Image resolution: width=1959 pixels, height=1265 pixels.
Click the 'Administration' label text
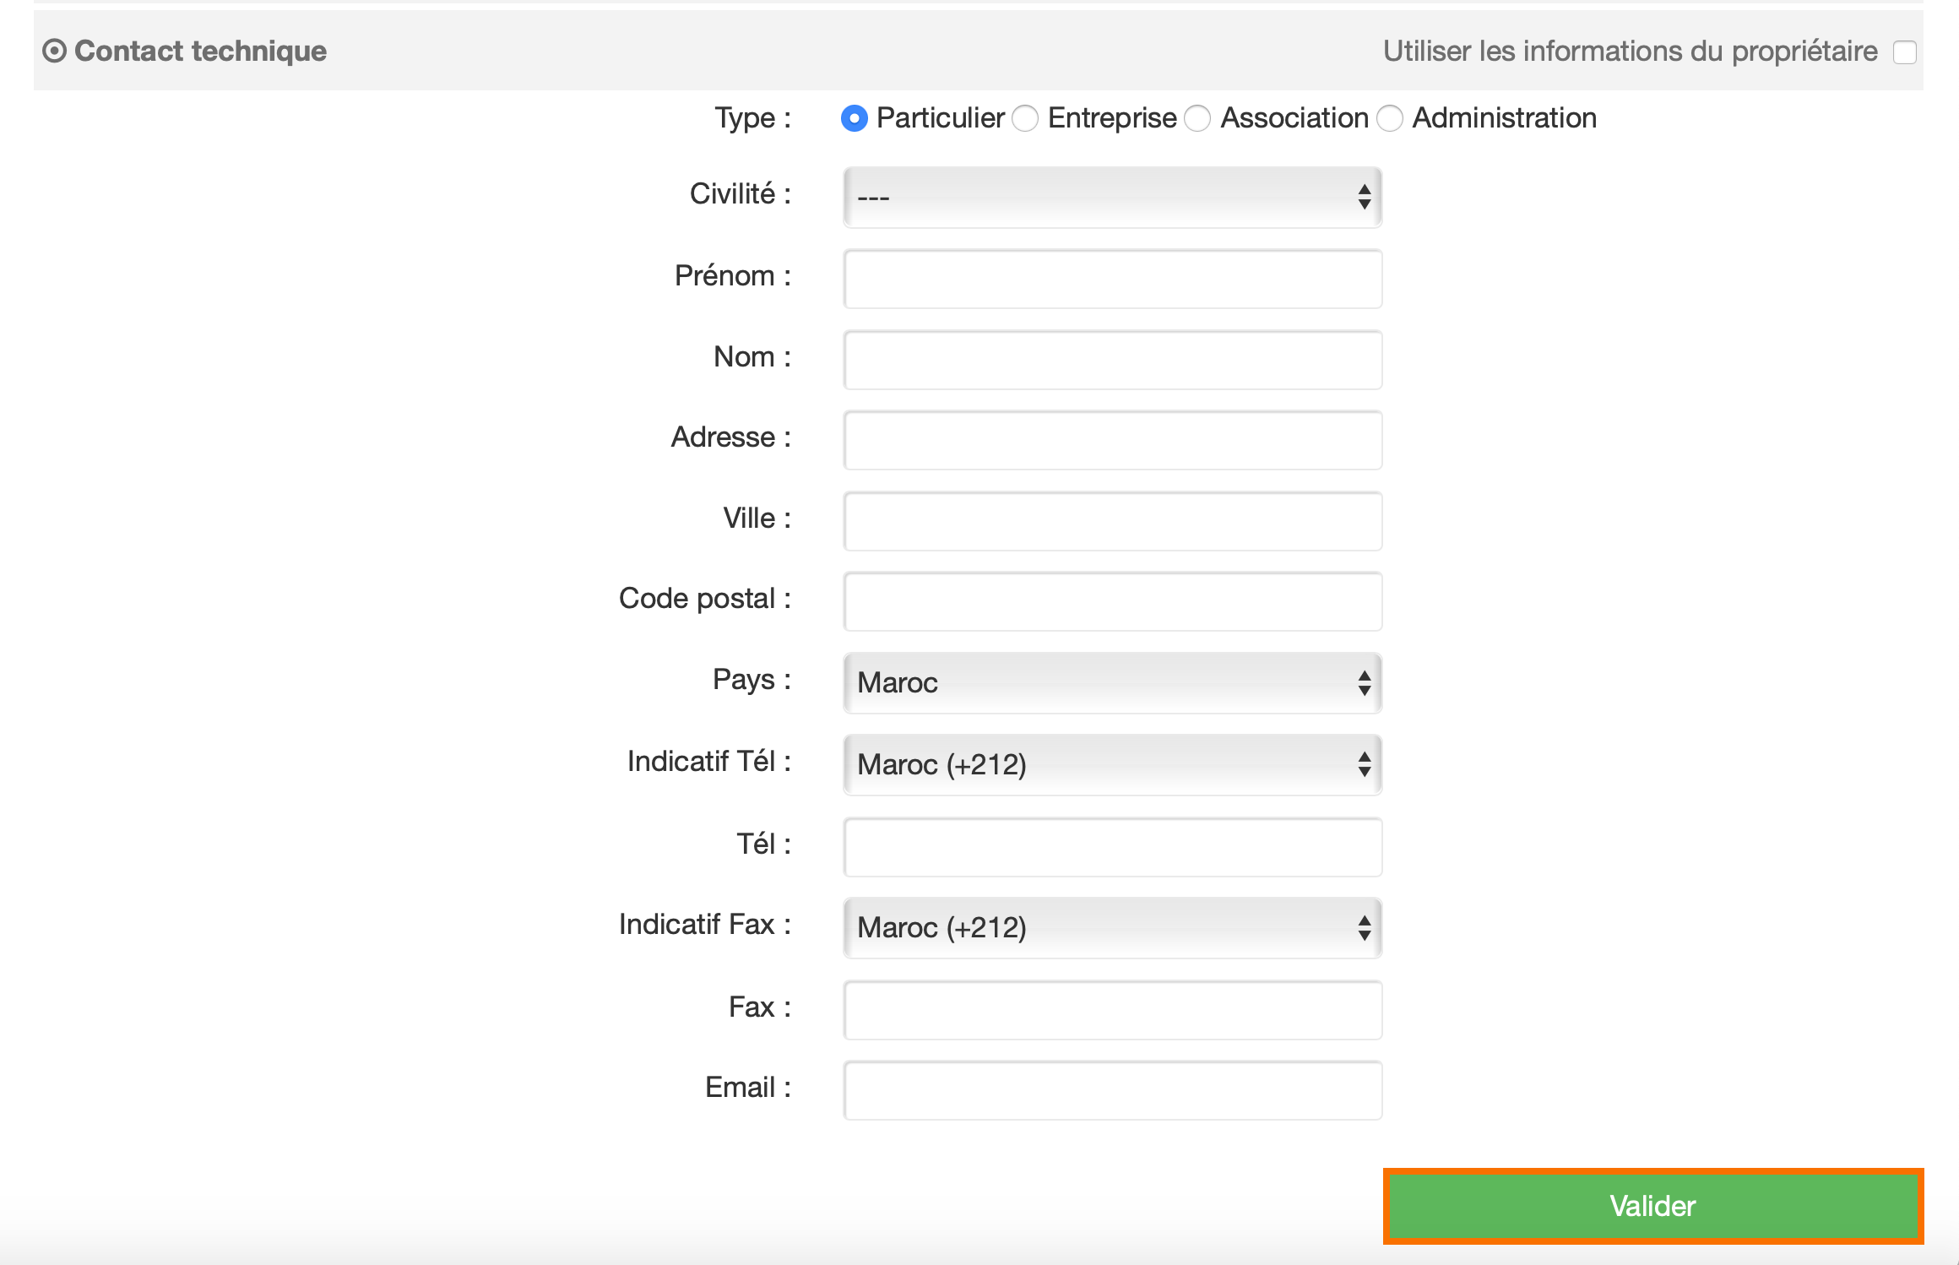click(x=1505, y=118)
